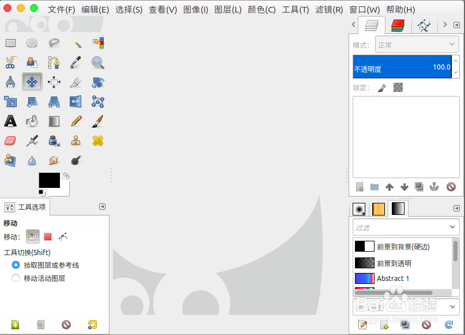Open the 滤镜(R) menu
Image resolution: width=465 pixels, height=335 pixels.
click(x=329, y=10)
